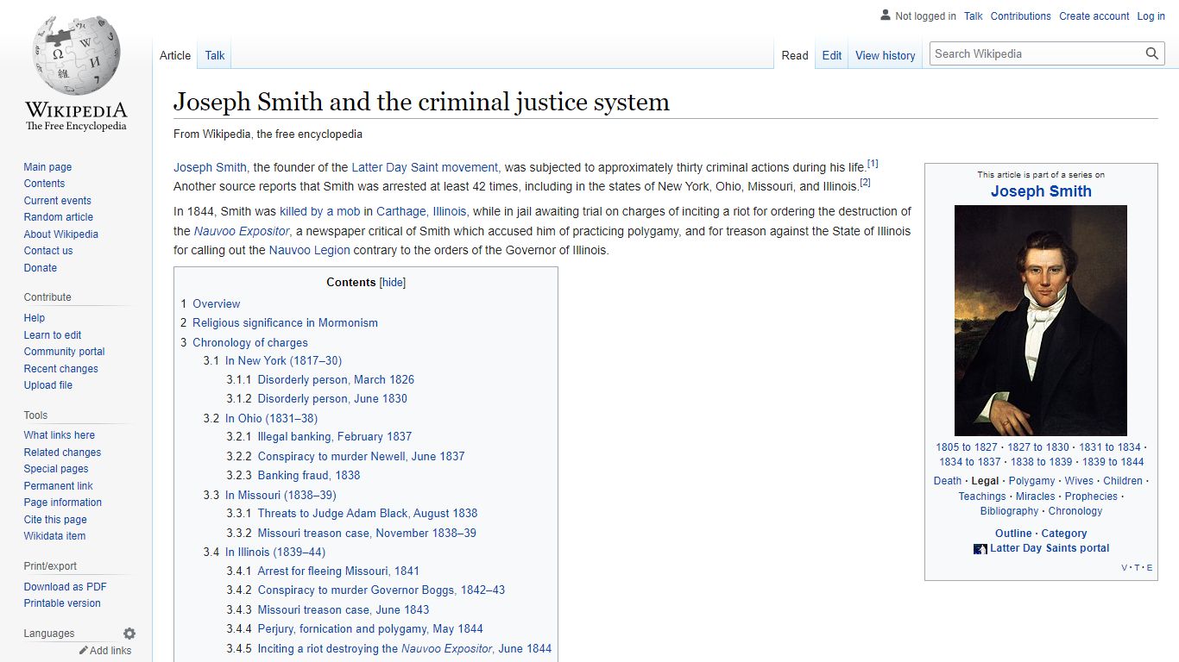The image size is (1179, 662).
Task: Click What links here tool
Action: point(59,435)
